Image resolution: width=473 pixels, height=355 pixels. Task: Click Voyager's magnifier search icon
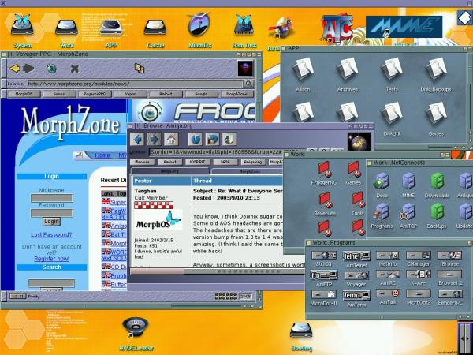pos(248,84)
